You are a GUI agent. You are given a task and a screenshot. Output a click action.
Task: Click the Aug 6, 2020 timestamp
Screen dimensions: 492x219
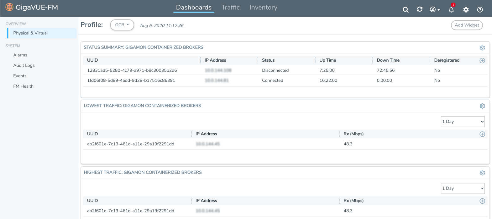(161, 26)
